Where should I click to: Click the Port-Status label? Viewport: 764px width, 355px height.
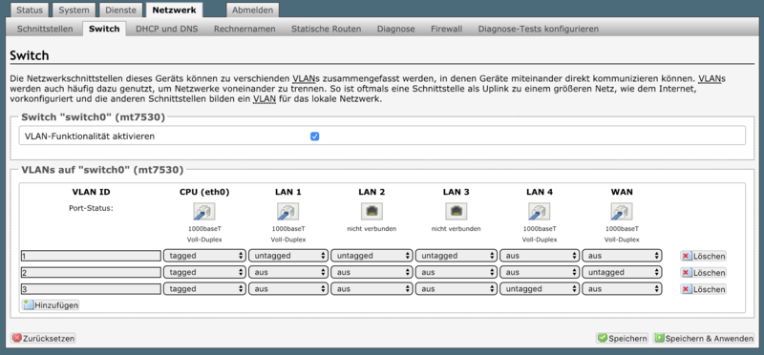tap(91, 208)
